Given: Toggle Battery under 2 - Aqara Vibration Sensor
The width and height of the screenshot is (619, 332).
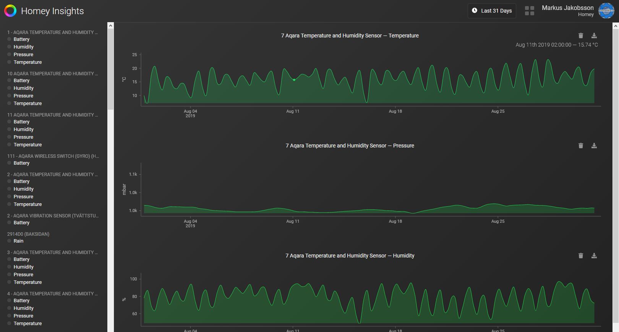Looking at the screenshot, I should click(x=18, y=223).
